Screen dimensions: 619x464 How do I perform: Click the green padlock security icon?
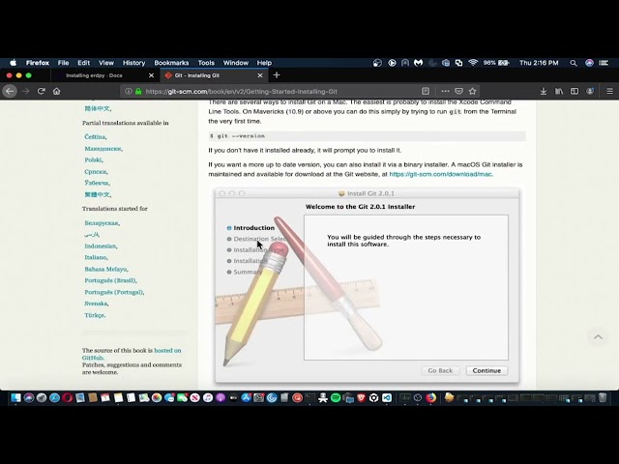click(x=138, y=91)
